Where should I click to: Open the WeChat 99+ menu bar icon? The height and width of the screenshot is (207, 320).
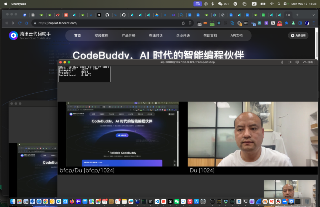point(223,4)
